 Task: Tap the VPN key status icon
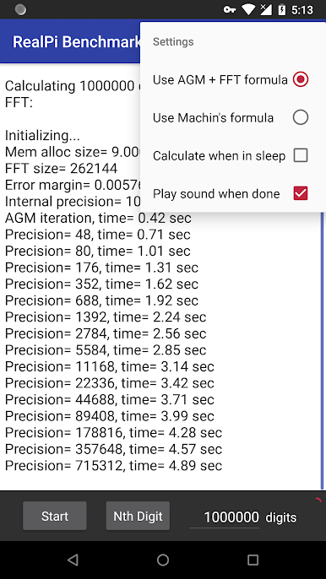tap(230, 10)
